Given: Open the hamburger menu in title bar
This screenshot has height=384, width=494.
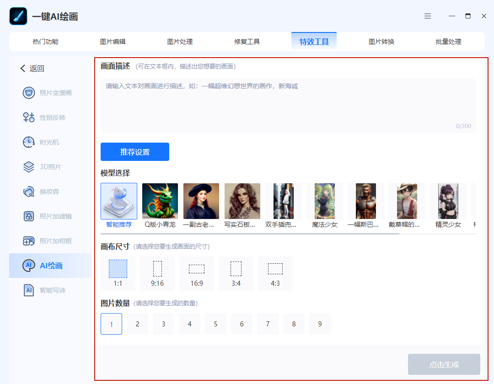Looking at the screenshot, I should 428,16.
